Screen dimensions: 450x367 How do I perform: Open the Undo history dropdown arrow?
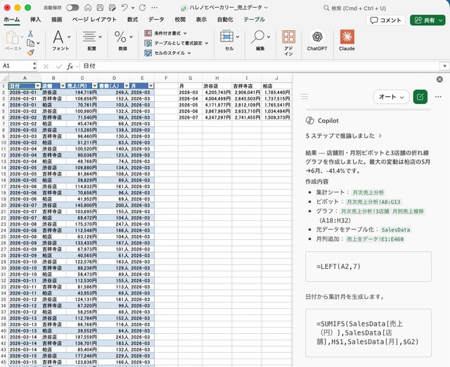click(133, 8)
